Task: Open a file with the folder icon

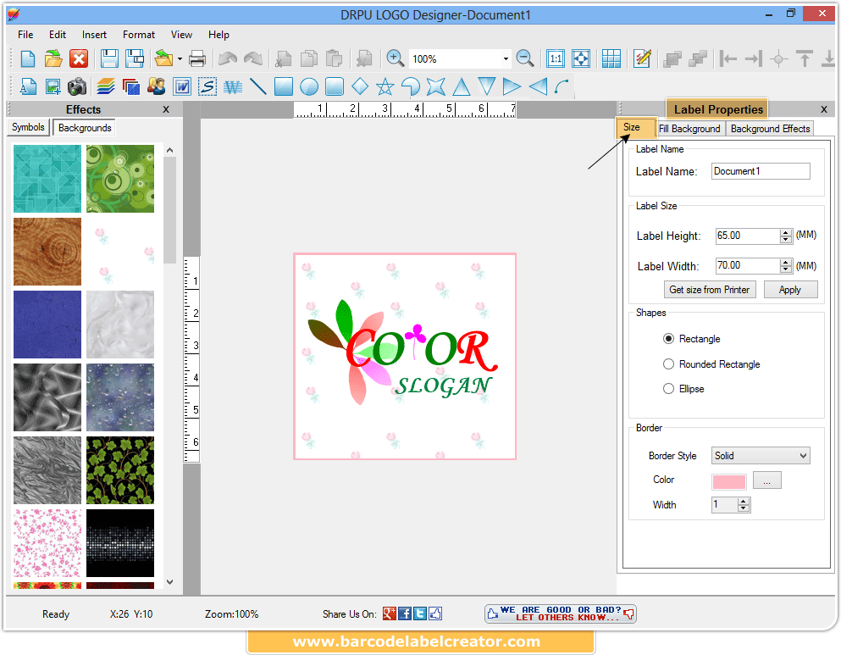Action: [53, 58]
